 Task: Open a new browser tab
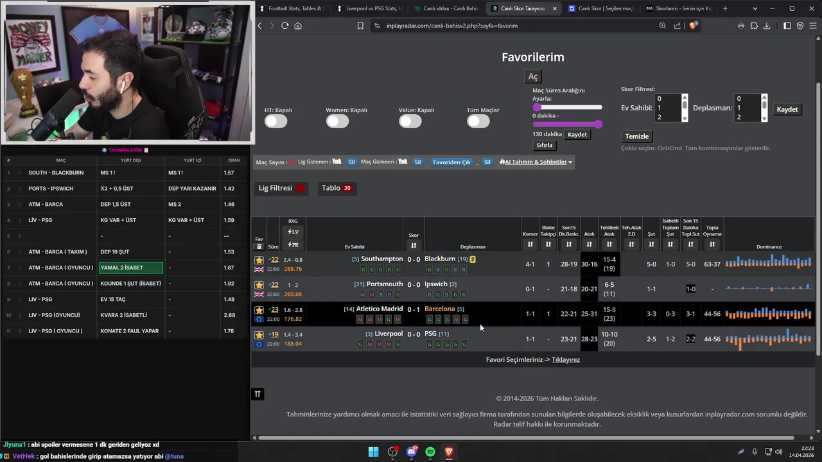725,8
